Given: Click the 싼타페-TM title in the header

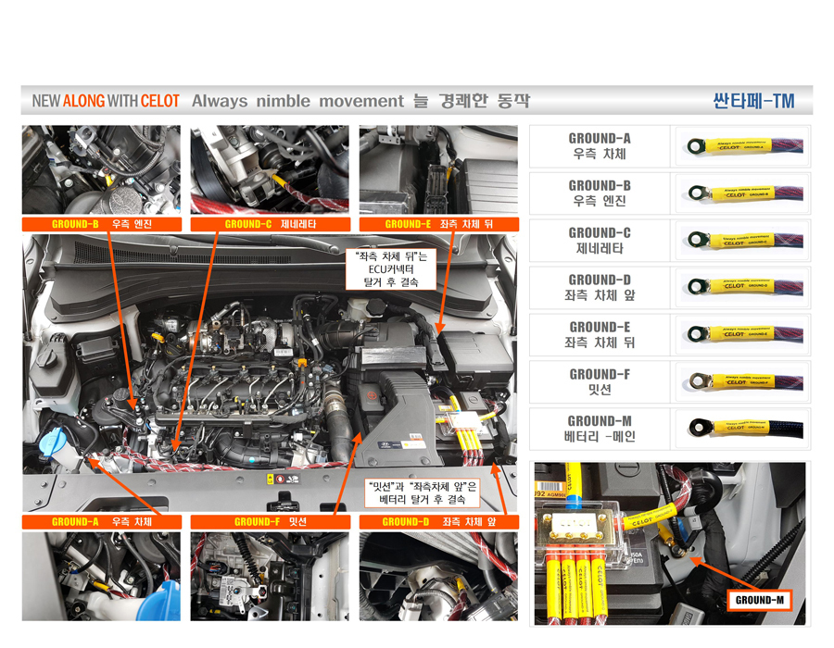Looking at the screenshot, I should [753, 101].
